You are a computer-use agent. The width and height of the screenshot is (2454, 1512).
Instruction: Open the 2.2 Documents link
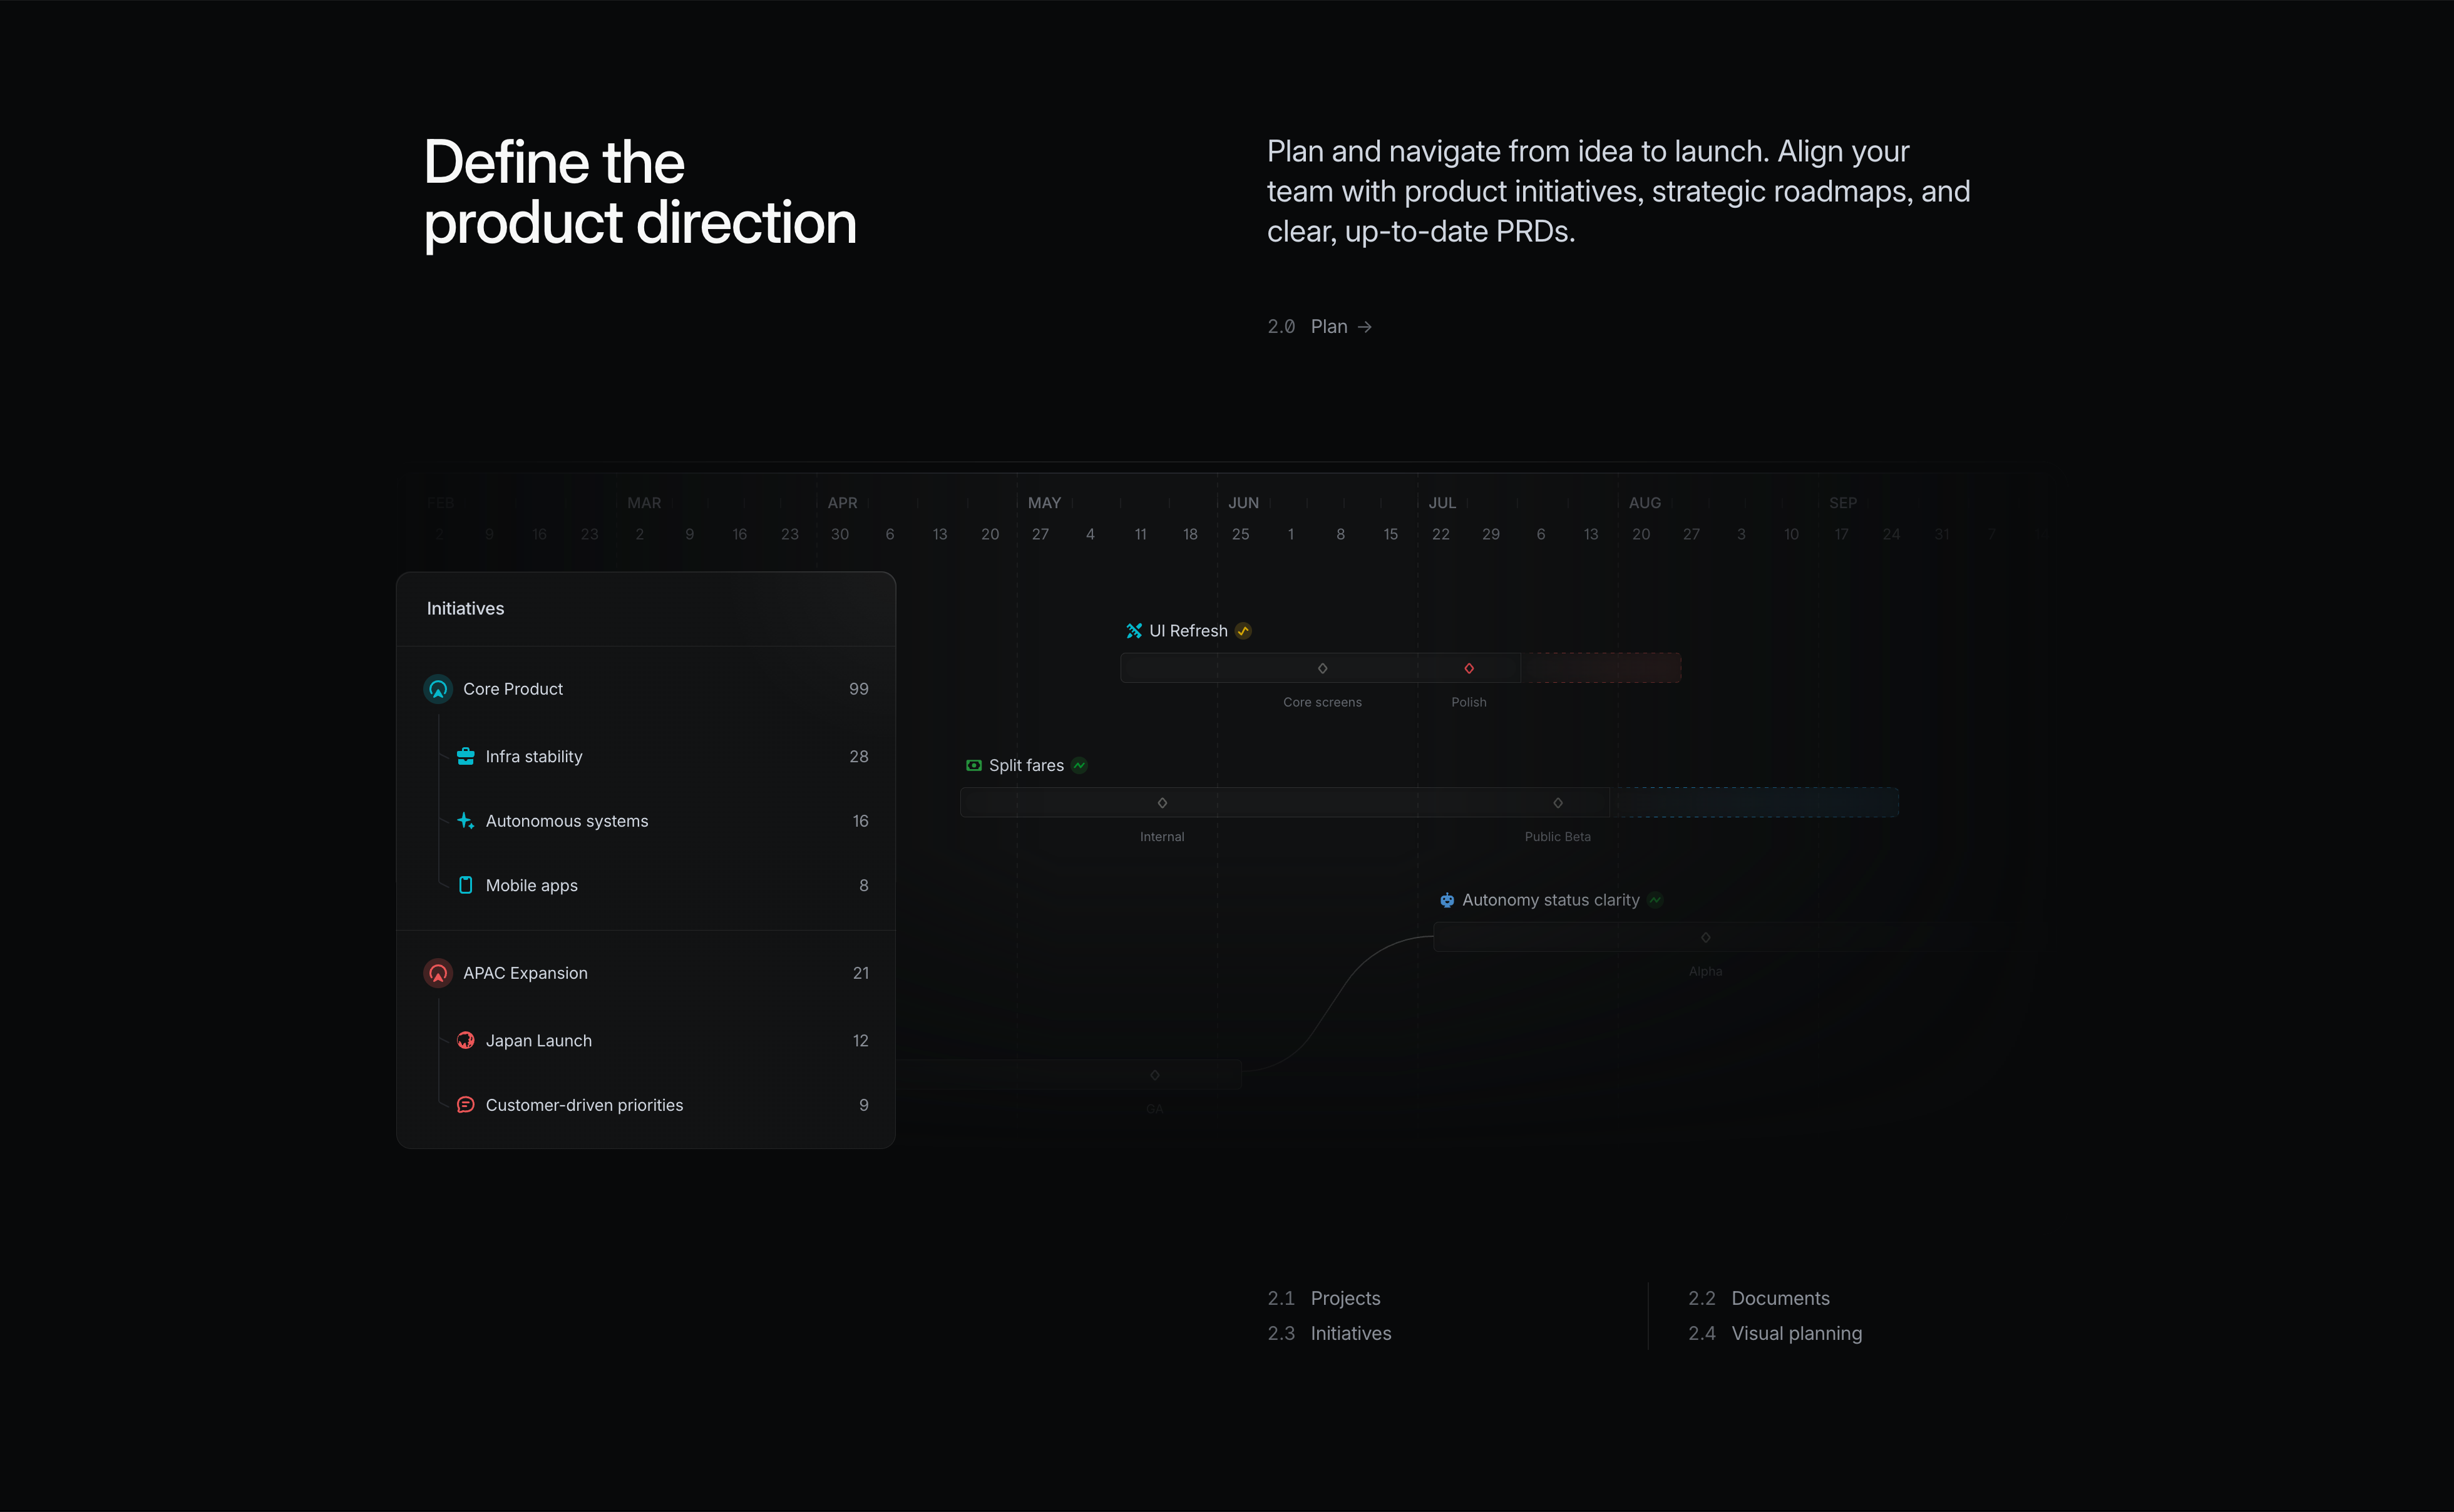(1759, 1298)
